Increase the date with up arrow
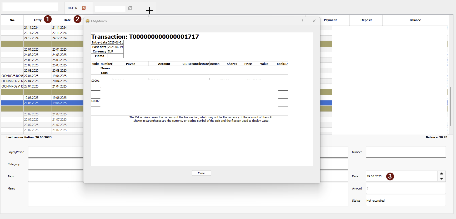Image resolution: width=456 pixels, height=219 pixels. (441, 173)
